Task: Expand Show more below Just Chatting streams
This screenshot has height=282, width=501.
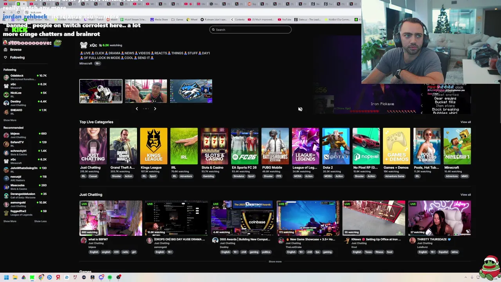Action: click(275, 262)
